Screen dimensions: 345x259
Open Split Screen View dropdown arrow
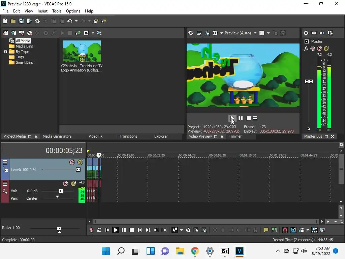coord(221,33)
